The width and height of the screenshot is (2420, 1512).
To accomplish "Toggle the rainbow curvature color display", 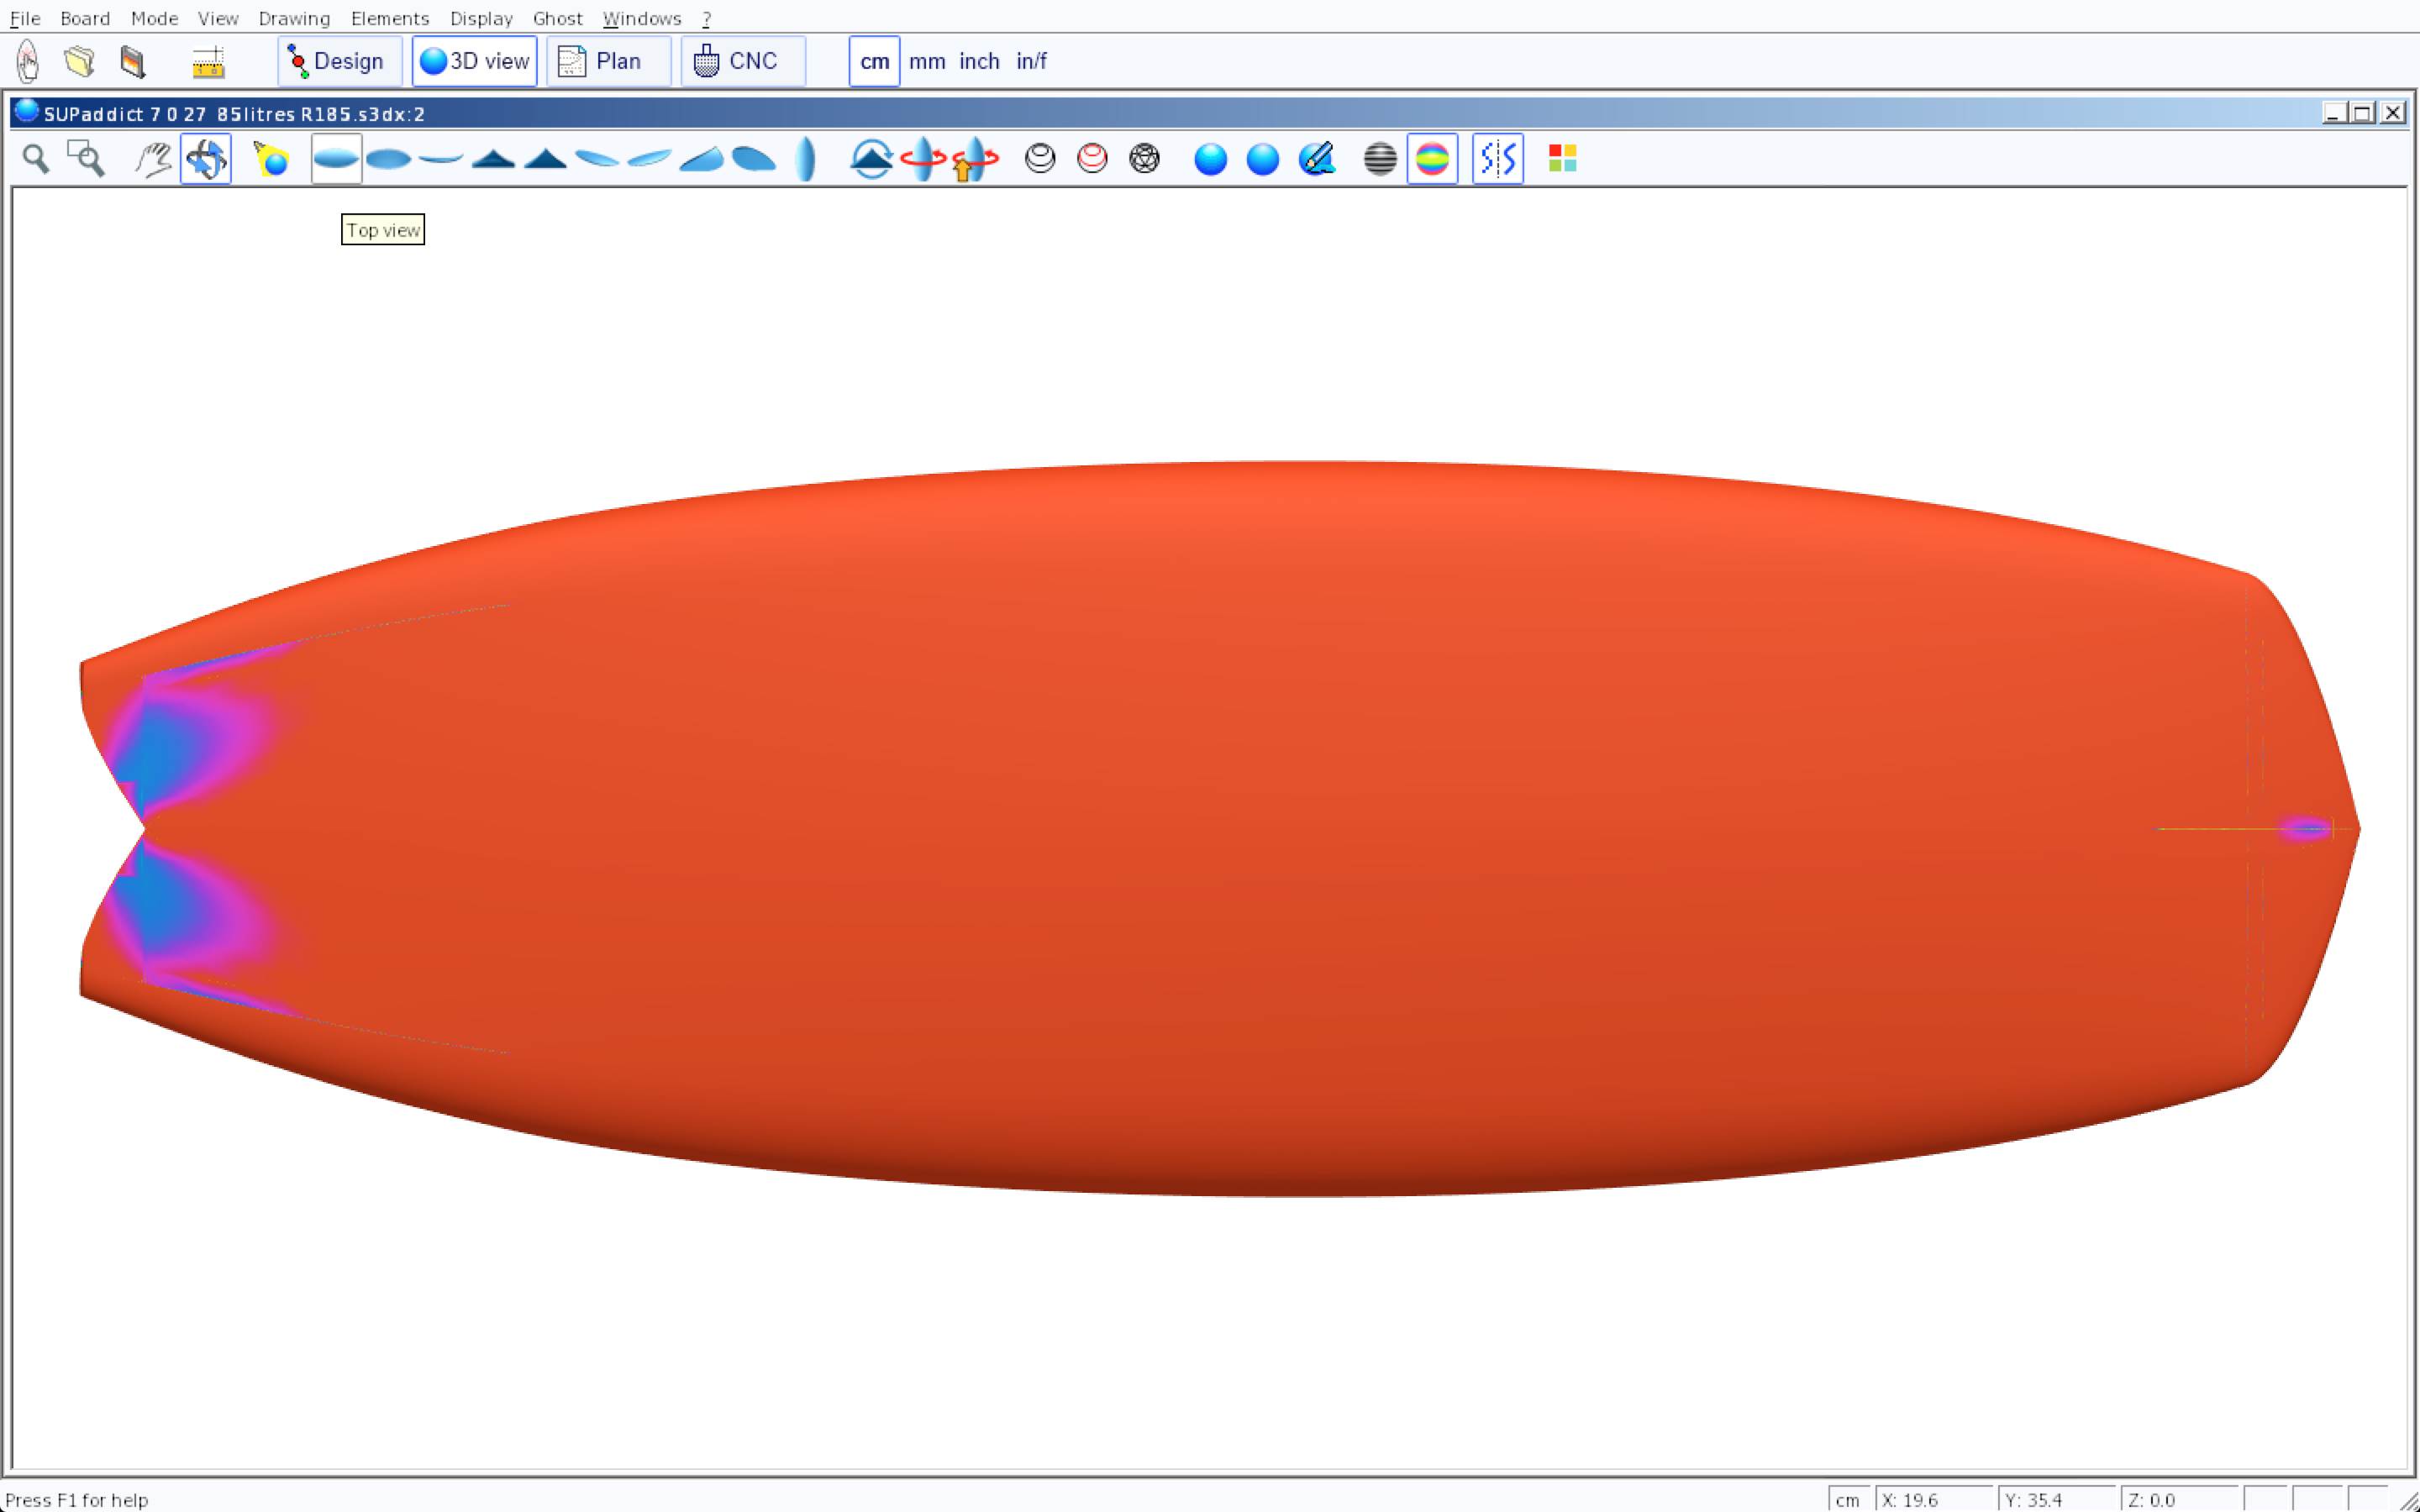I will (1432, 159).
